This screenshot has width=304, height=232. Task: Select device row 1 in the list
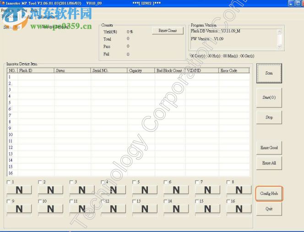[128, 77]
